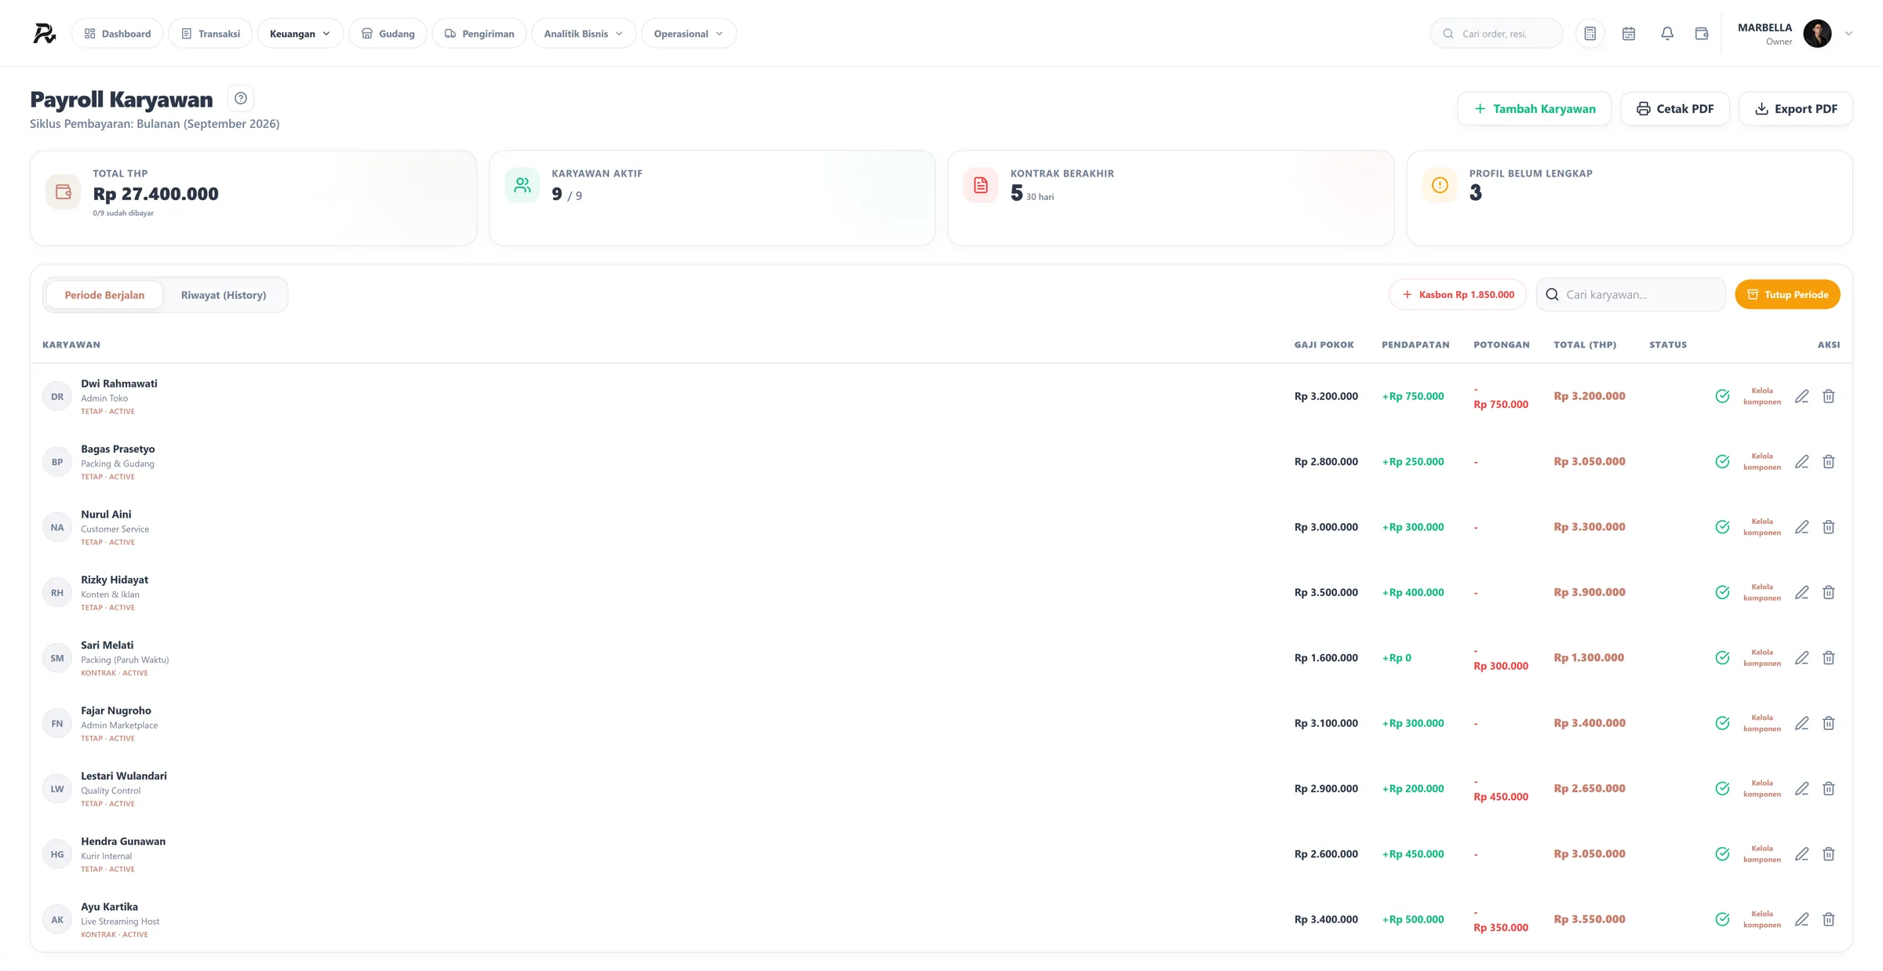Open the MARBELLA account dropdown chevron
The height and width of the screenshot is (971, 1883).
(x=1848, y=34)
